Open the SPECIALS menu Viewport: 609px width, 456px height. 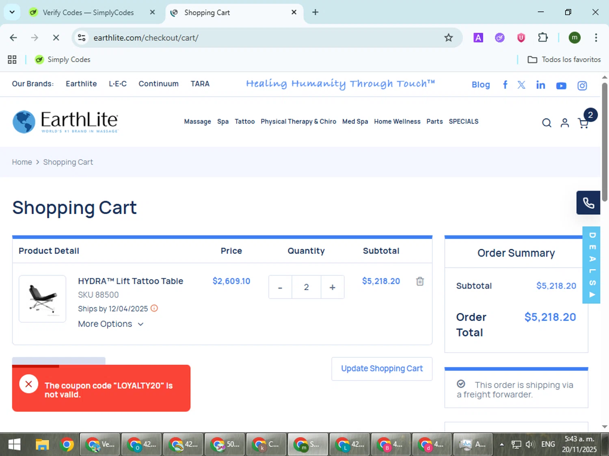pyautogui.click(x=464, y=121)
